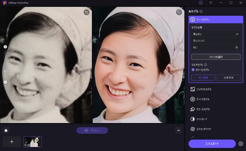Click the checkmark beside 柔らかい
This screenshot has height=151, width=246.
237,34
